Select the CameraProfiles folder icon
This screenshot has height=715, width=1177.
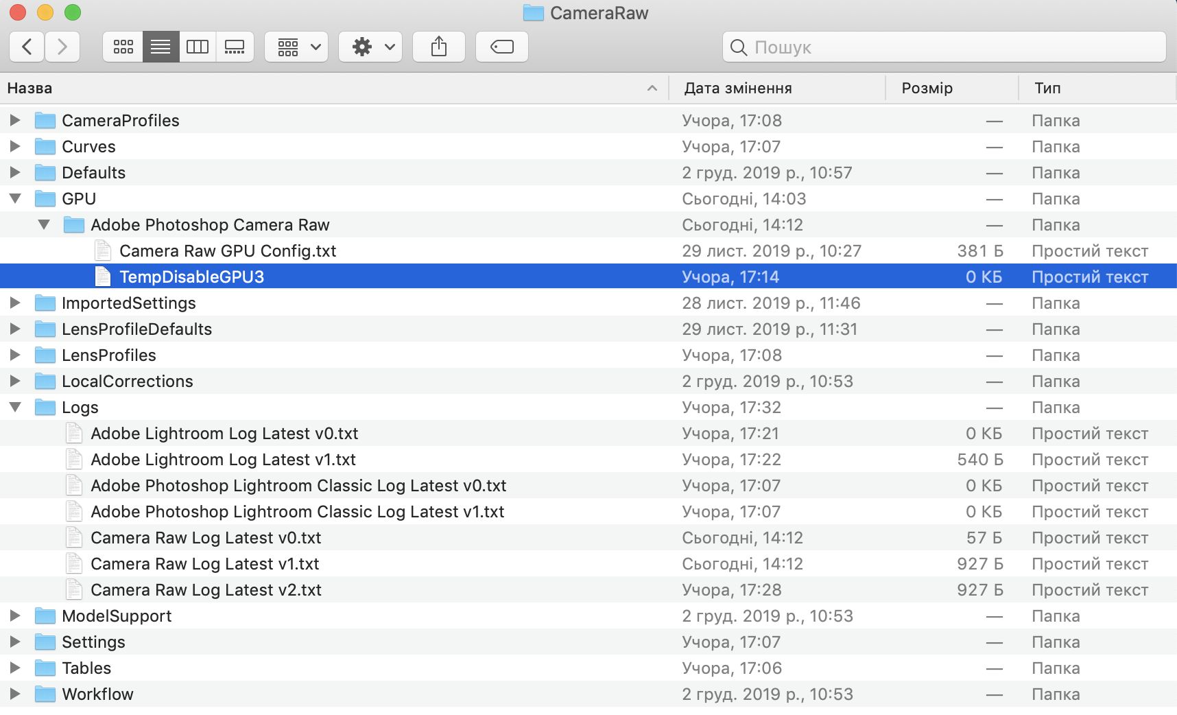(45, 121)
